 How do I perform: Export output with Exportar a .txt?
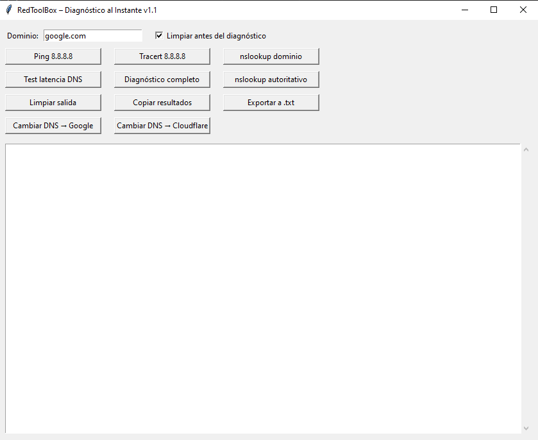coord(271,103)
